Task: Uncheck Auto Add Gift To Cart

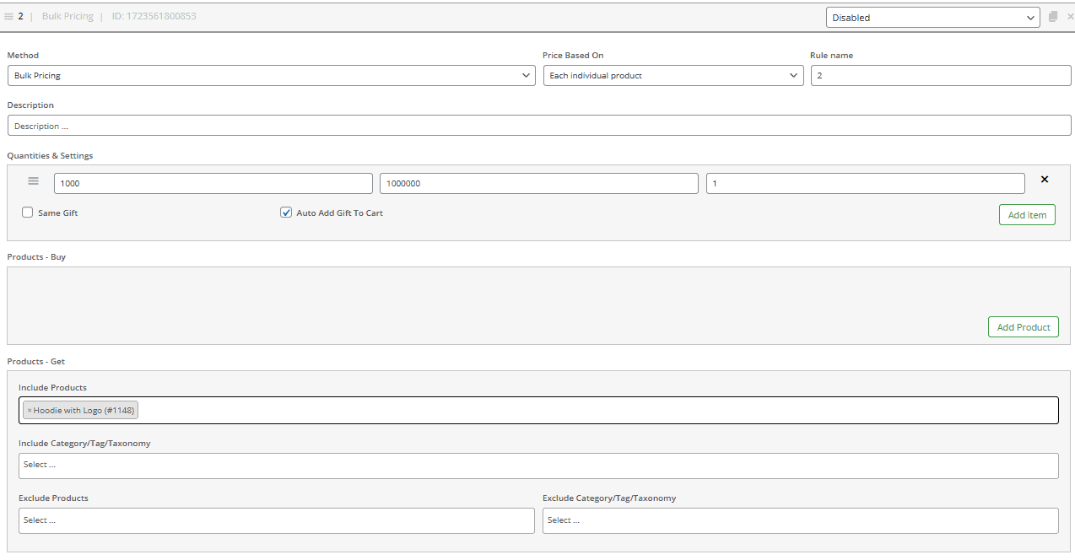Action: 286,213
